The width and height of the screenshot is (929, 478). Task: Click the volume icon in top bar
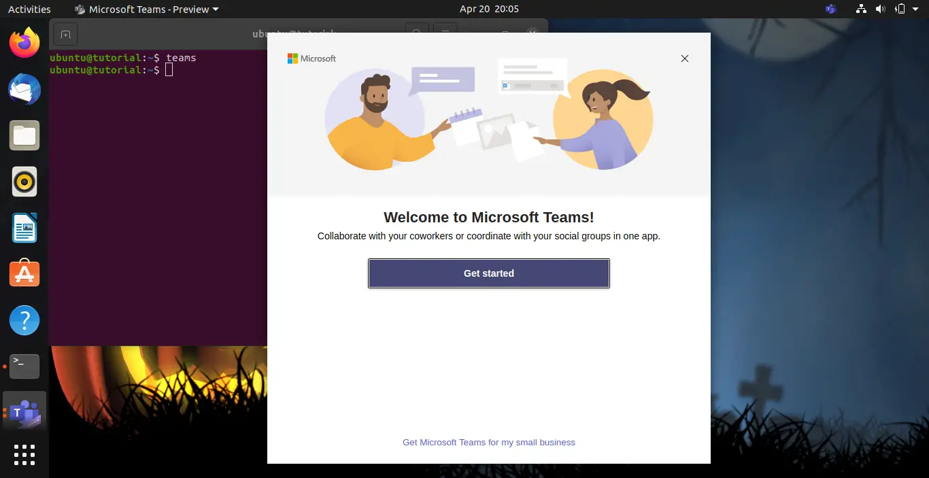[881, 9]
